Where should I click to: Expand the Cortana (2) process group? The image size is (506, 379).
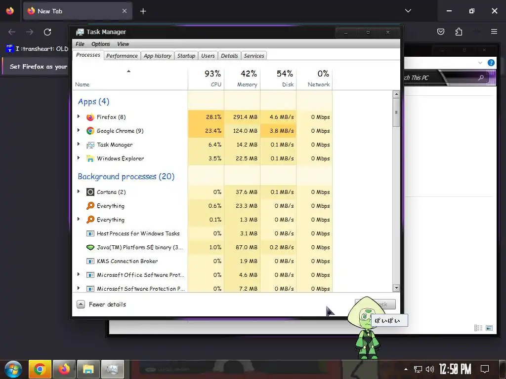[79, 191]
